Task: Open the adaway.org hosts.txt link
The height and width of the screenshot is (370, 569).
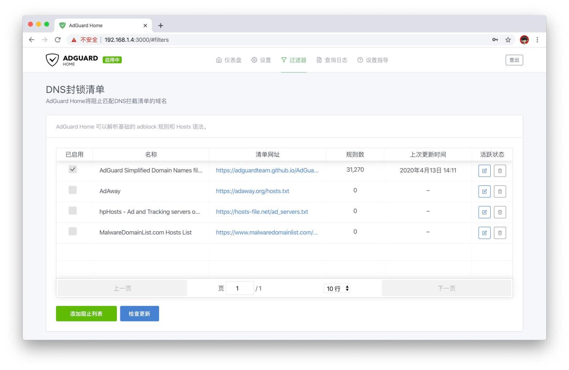Action: (252, 191)
